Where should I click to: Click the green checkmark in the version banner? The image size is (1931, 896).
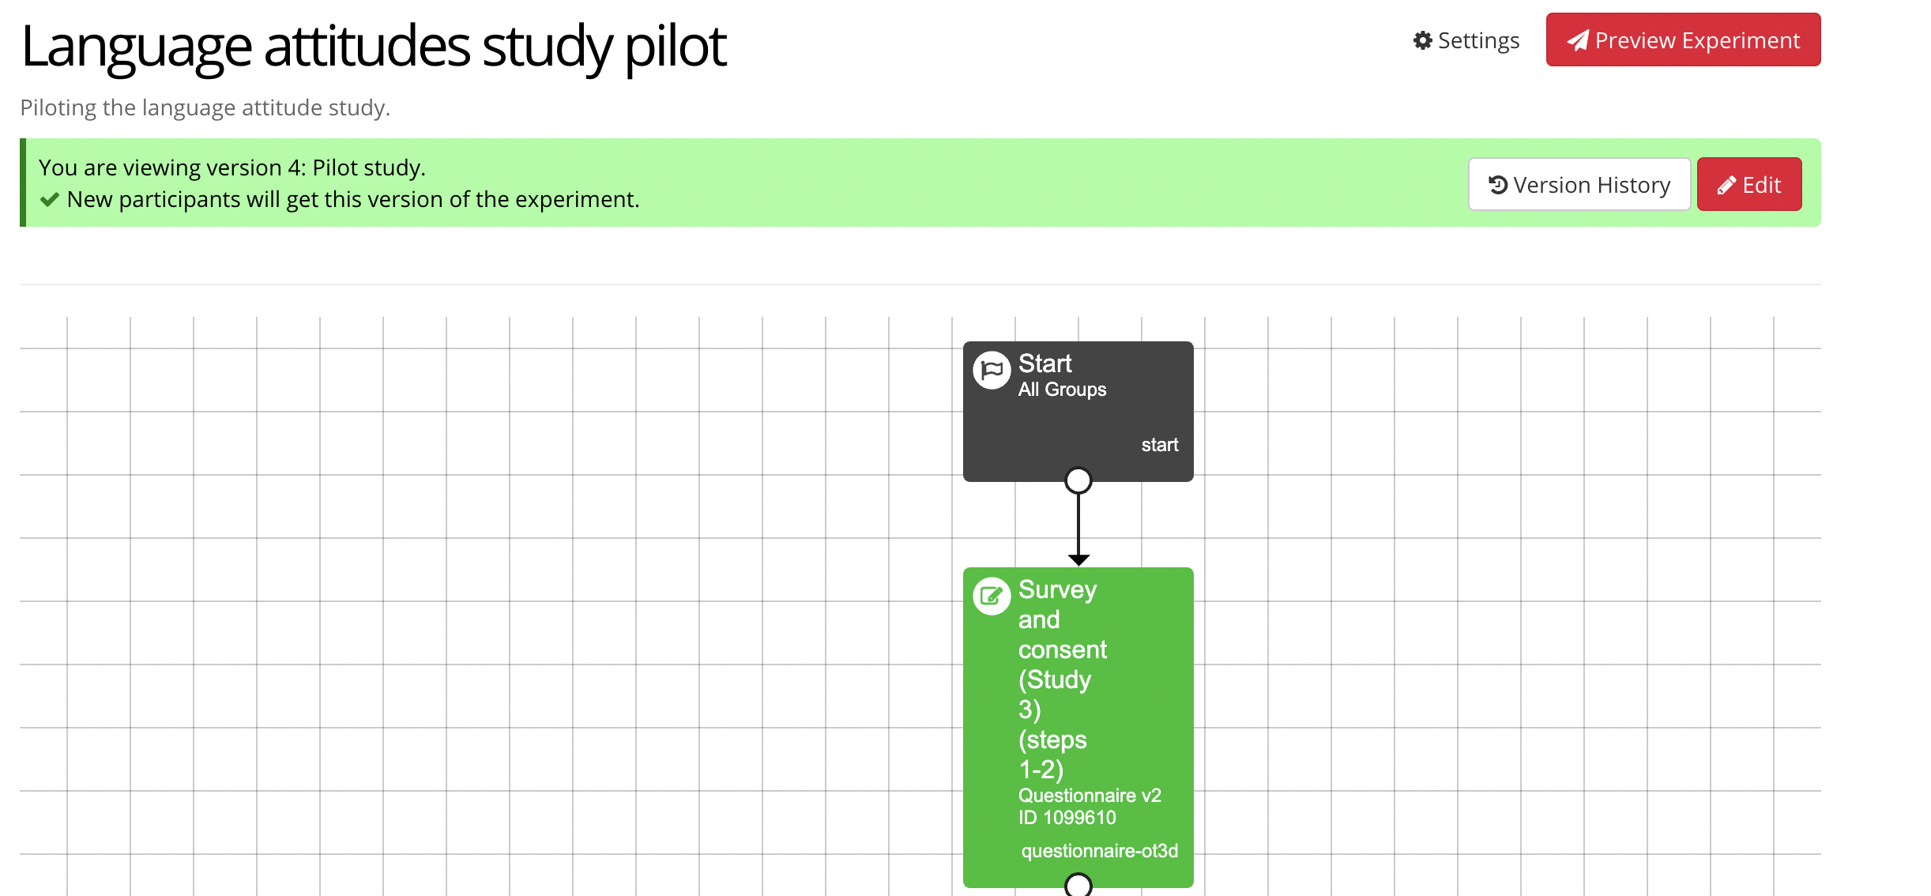pos(50,200)
